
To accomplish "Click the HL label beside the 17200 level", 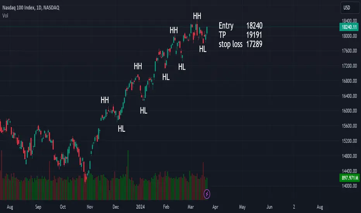I will click(x=182, y=67).
